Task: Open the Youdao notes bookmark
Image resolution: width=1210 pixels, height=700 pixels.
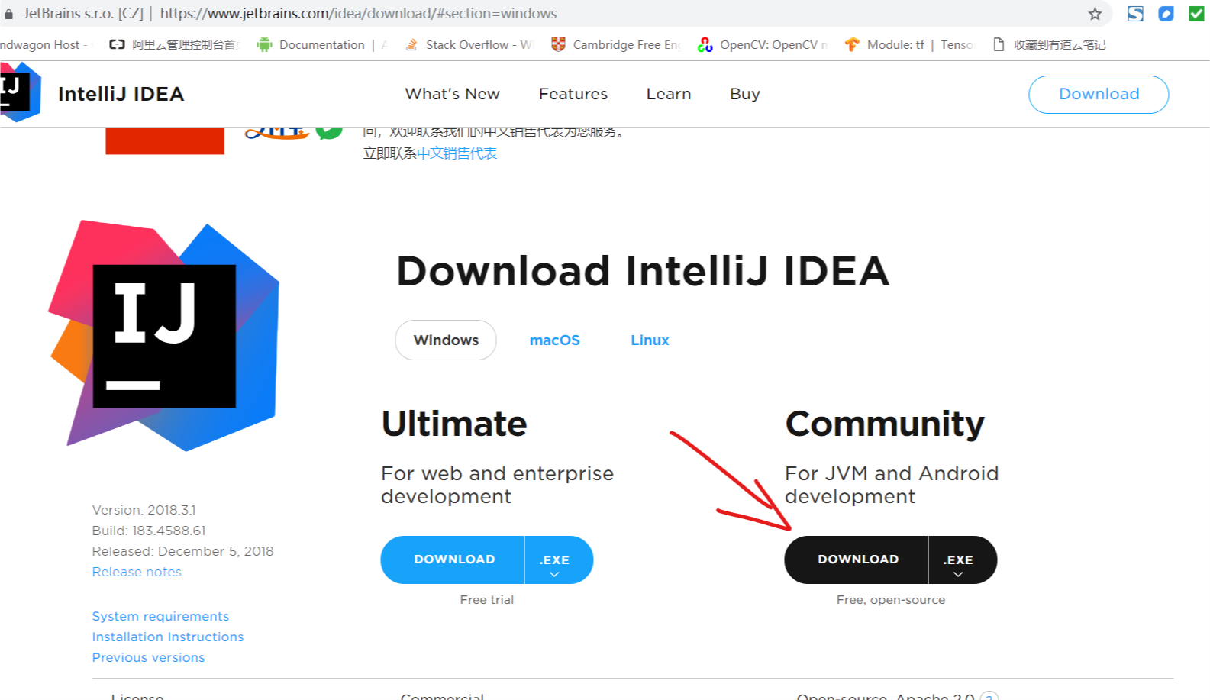Action: (1048, 44)
